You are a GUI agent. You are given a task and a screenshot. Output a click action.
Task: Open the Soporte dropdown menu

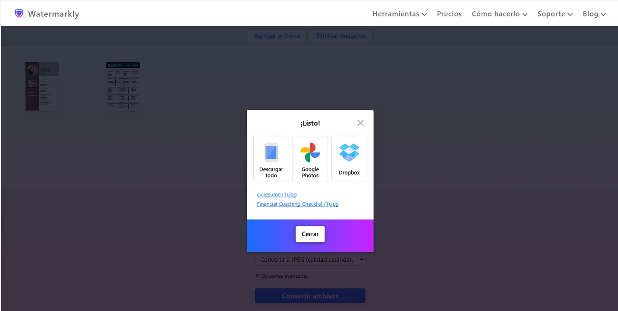pyautogui.click(x=555, y=14)
